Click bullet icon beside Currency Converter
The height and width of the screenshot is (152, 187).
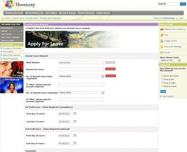pyautogui.click(x=2, y=48)
